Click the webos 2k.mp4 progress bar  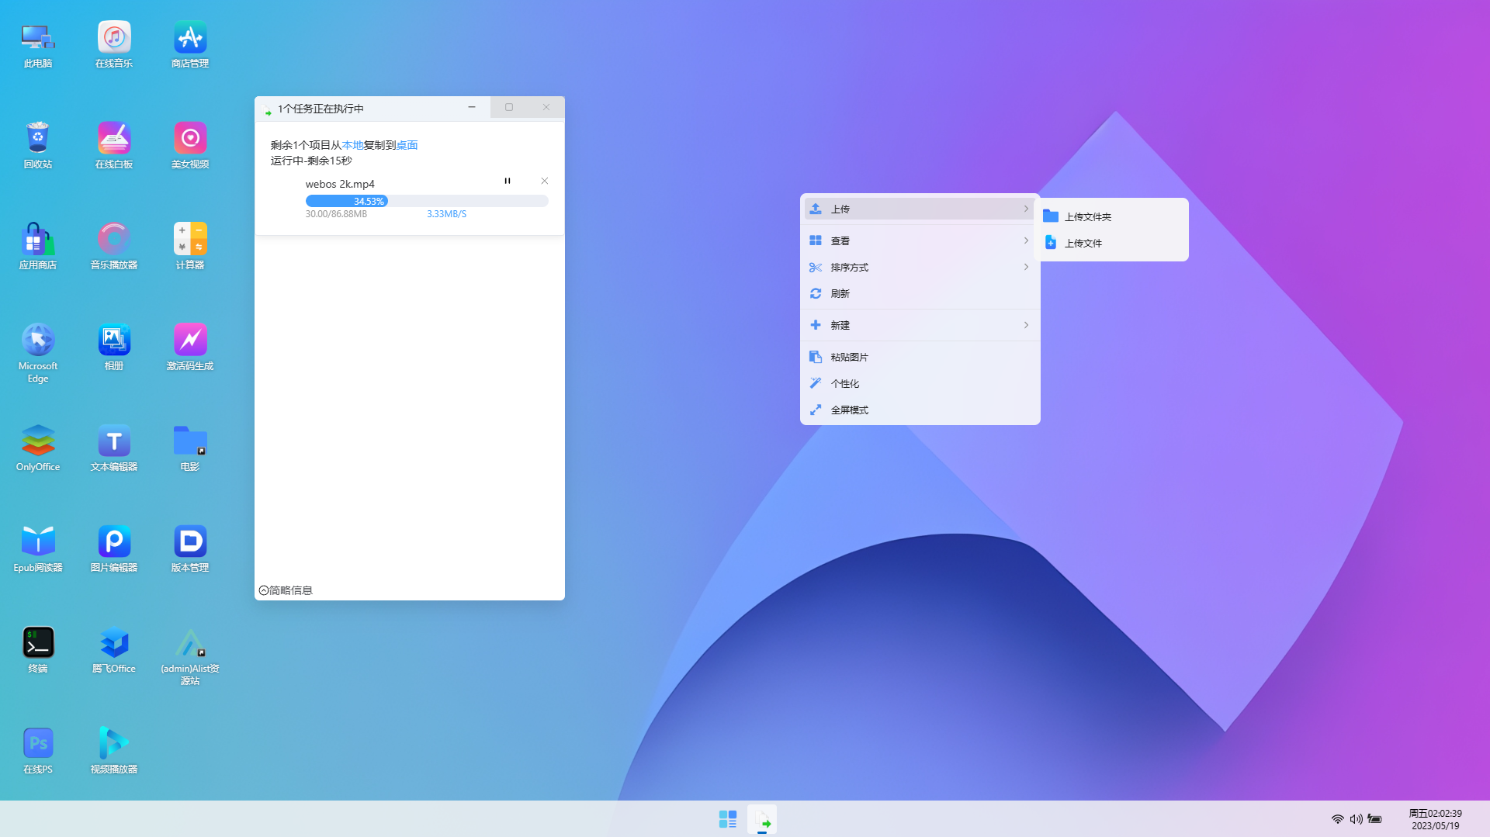tap(427, 201)
